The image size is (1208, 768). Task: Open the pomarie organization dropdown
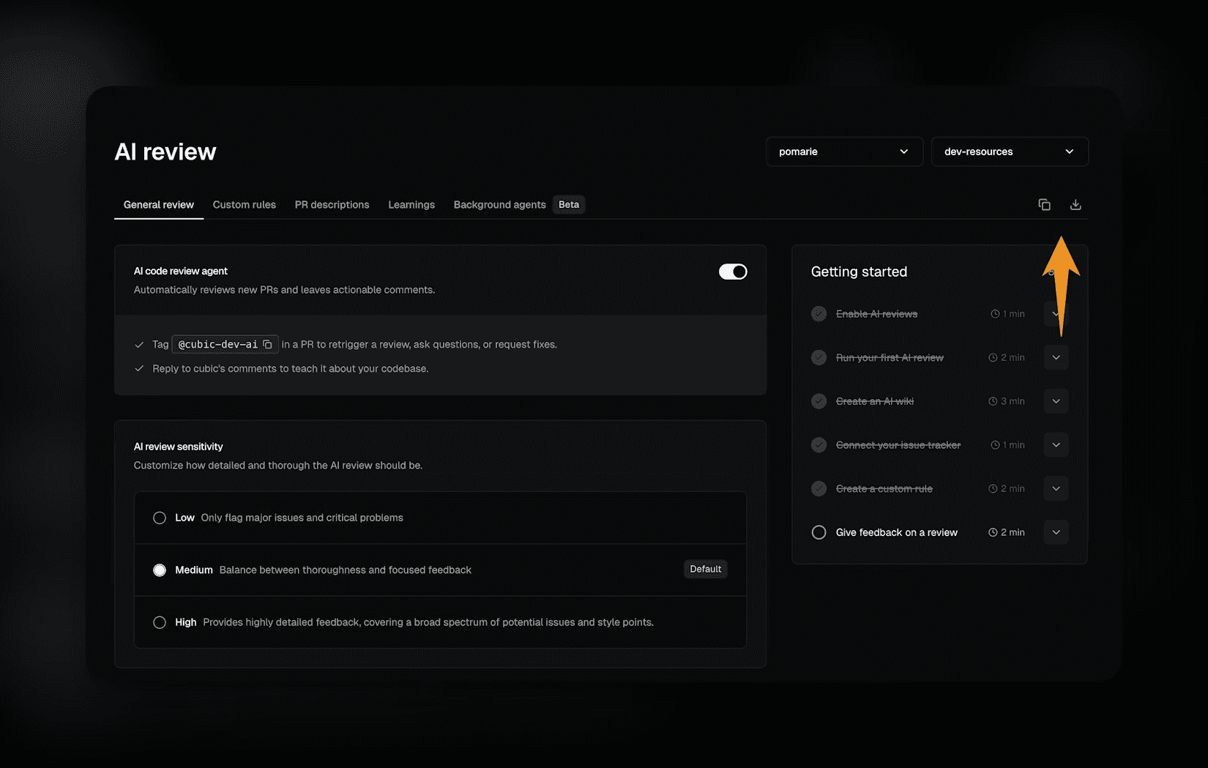tap(843, 152)
